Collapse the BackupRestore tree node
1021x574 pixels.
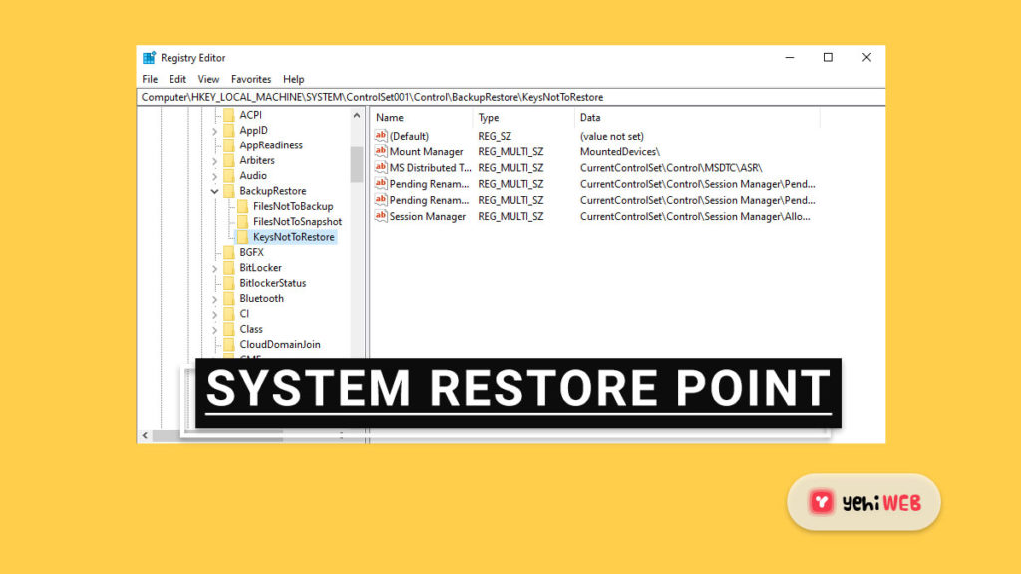pyautogui.click(x=215, y=191)
